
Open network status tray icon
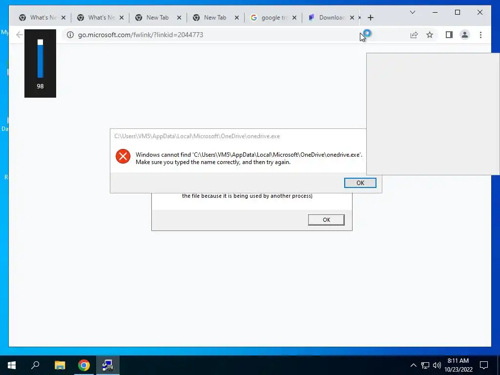click(425, 365)
